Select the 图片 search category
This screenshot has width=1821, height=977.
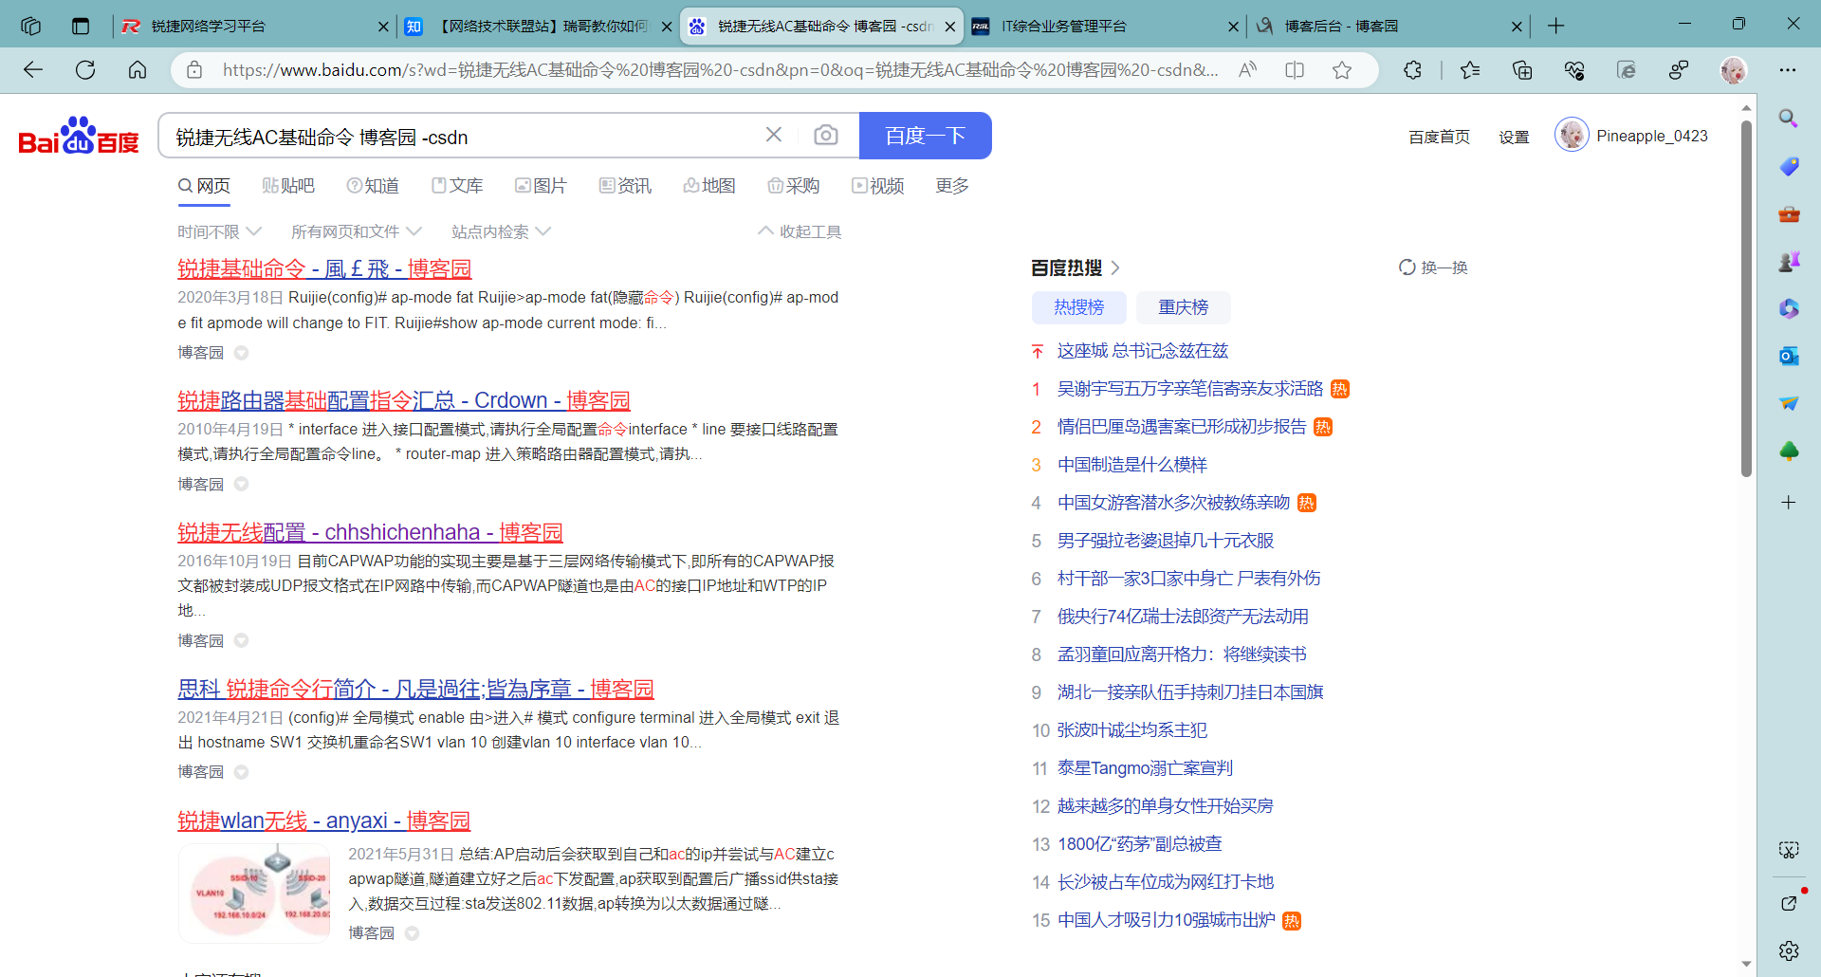541,186
